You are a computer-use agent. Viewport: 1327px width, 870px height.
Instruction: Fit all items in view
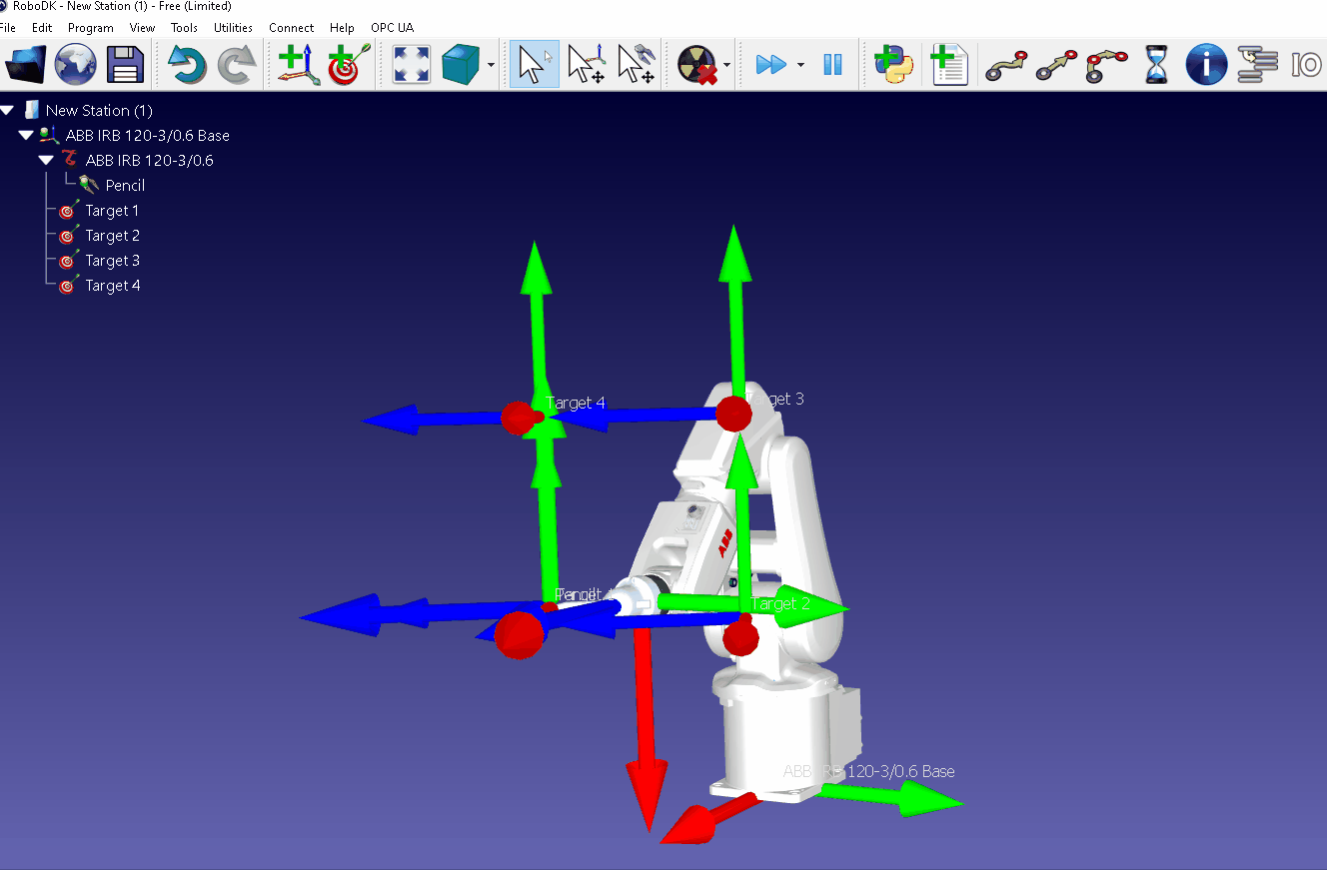pyautogui.click(x=411, y=65)
